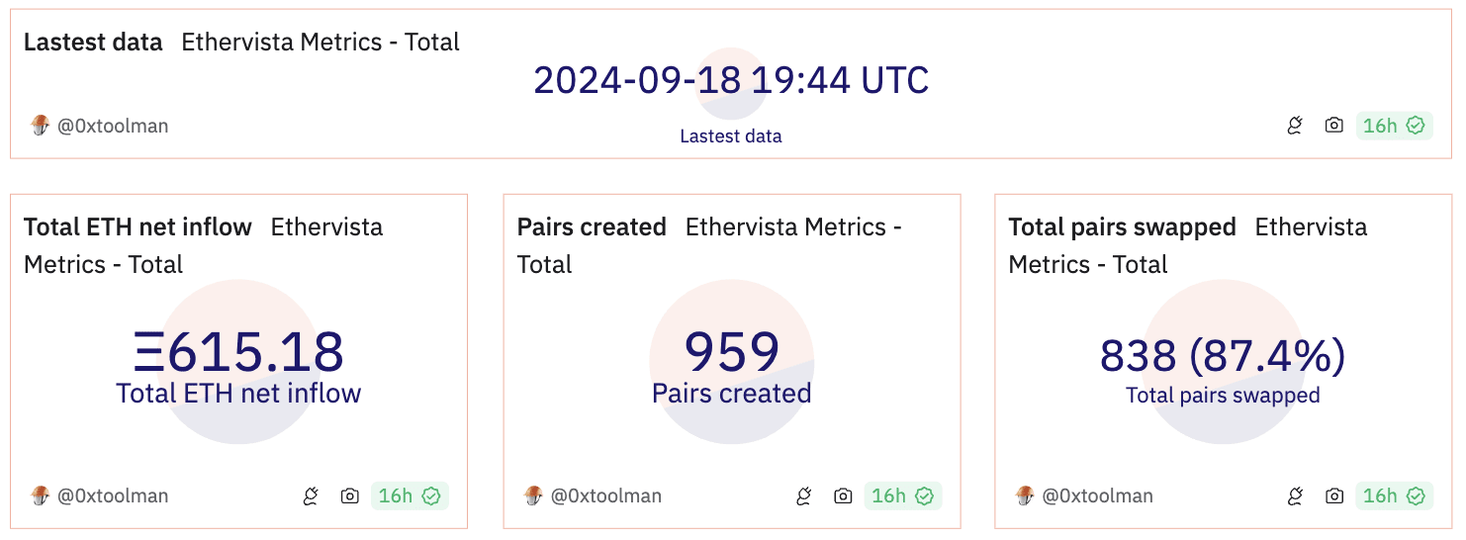Open @0xtoolman profile in Total pairs swapped panel
Viewport: 1466px width, 540px height.
click(x=1097, y=495)
